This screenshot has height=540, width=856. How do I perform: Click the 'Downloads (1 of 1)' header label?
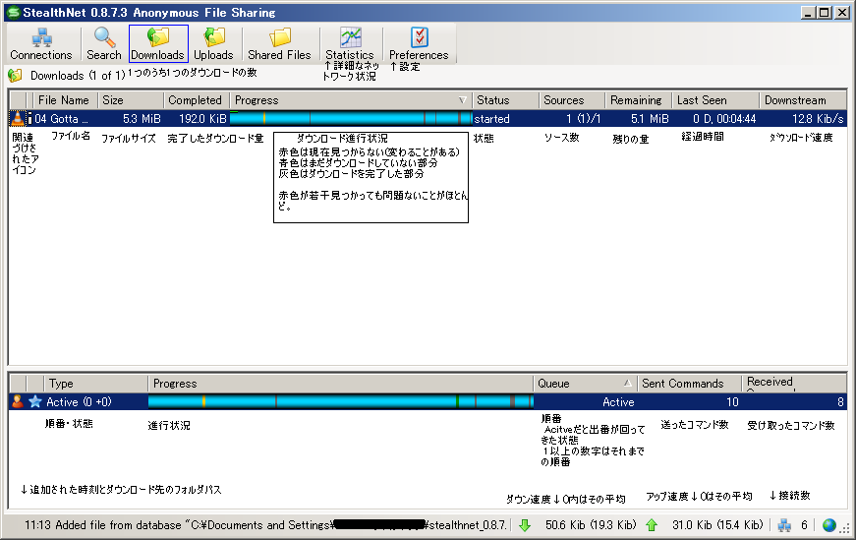(x=78, y=76)
